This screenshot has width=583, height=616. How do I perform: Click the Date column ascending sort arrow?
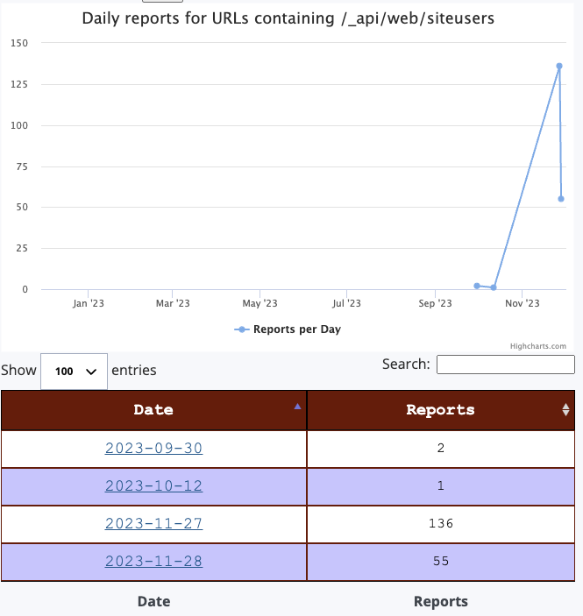click(x=297, y=406)
